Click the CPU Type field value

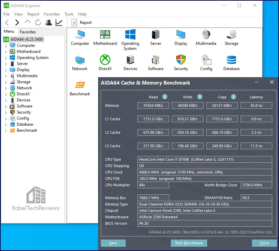coord(205,159)
